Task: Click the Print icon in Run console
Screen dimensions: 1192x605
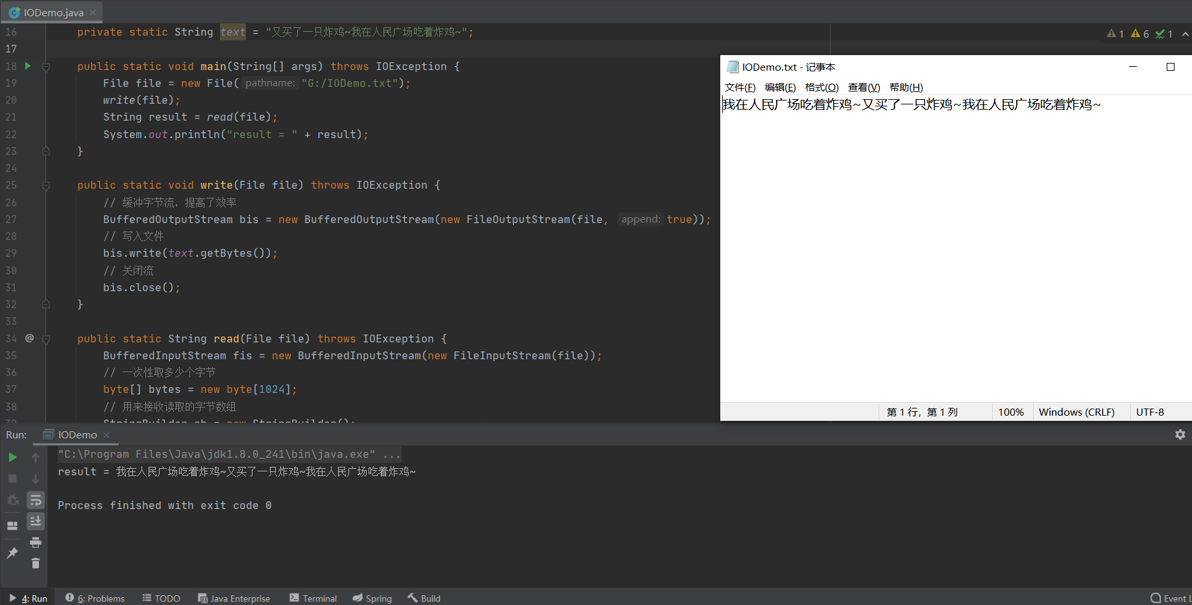Action: tap(36, 542)
